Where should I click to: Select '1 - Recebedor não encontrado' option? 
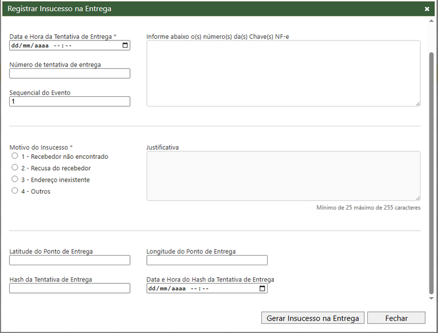[15, 156]
